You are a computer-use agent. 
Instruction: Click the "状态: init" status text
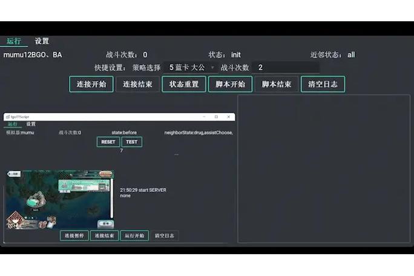click(225, 55)
